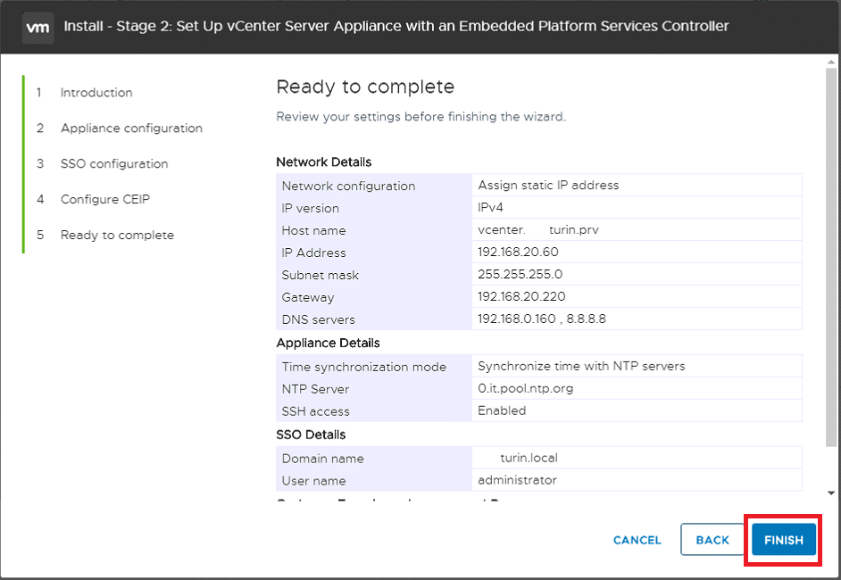Click the subnet mask value 255.255.255.0
This screenshot has height=580, width=841.
[x=520, y=275]
